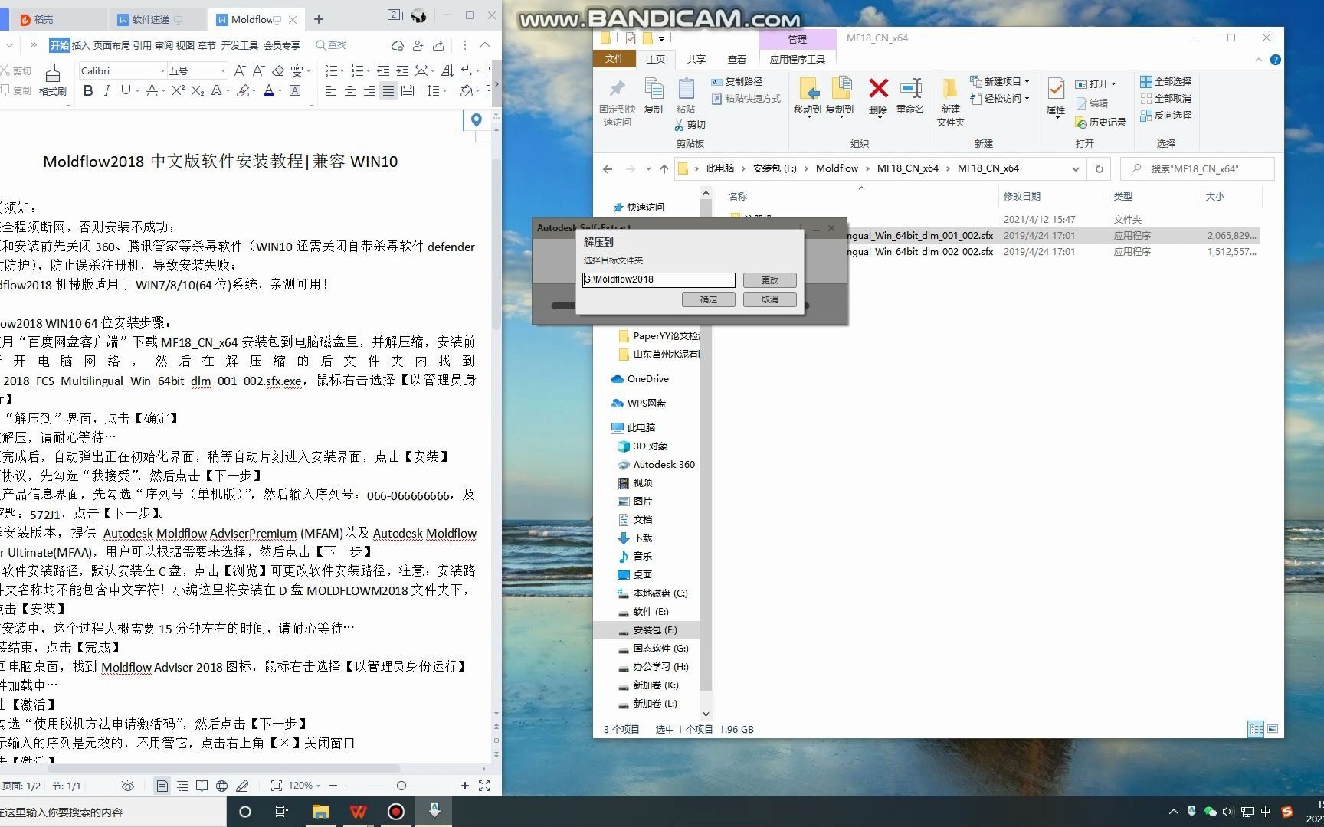Click 剪切 scissors in Explorer ribbon
This screenshot has height=827, width=1324.
click(690, 124)
